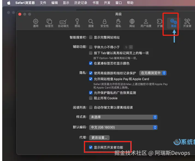Open the 标签页 (Tabs) preferences tab
The height and width of the screenshot is (161, 195).
click(x=49, y=23)
